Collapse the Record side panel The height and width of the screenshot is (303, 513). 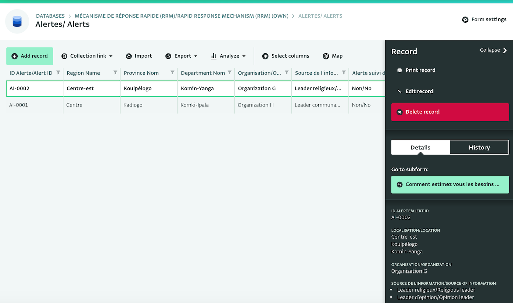pyautogui.click(x=494, y=50)
